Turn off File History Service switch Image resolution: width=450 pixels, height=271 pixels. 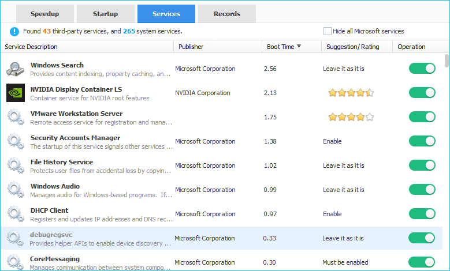422,165
